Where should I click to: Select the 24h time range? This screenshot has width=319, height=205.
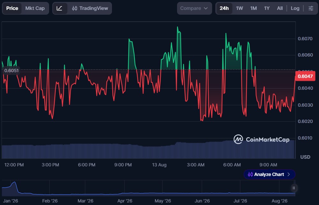point(224,8)
